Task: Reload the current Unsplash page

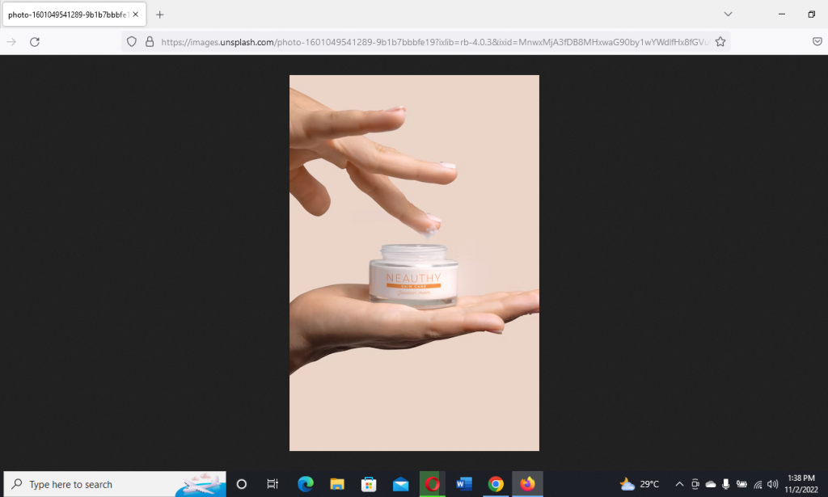Action: (35, 42)
